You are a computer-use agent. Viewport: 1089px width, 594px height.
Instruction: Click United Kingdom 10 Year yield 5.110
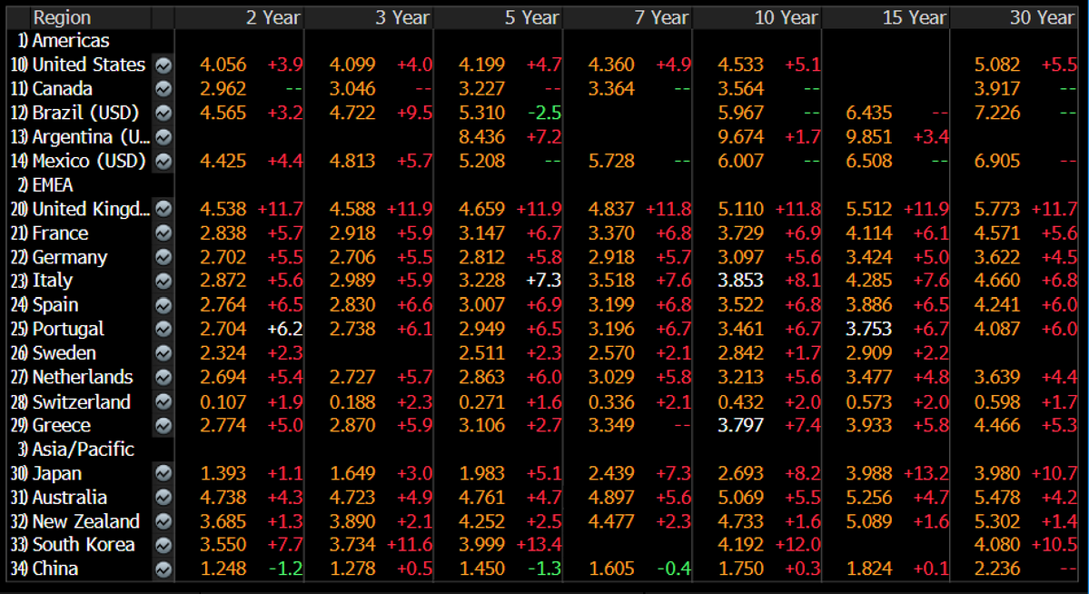(741, 209)
